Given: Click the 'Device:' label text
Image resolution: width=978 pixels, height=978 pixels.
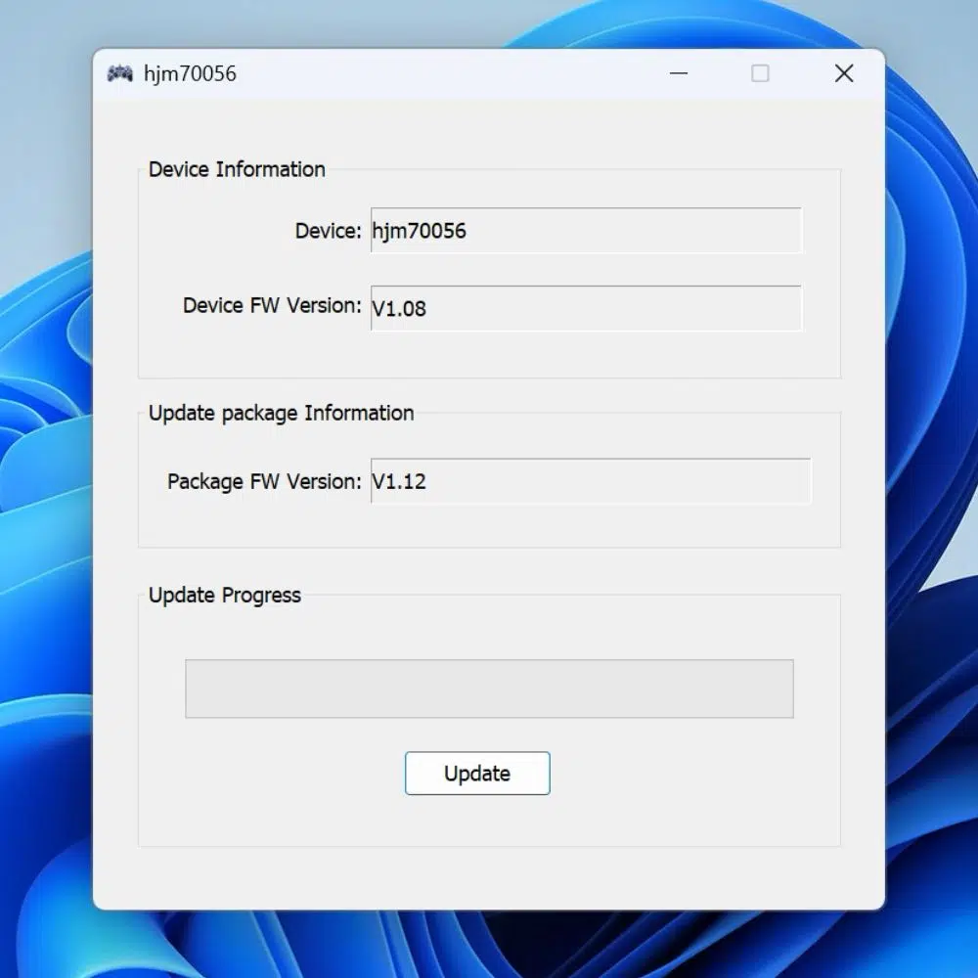Looking at the screenshot, I should 328,231.
